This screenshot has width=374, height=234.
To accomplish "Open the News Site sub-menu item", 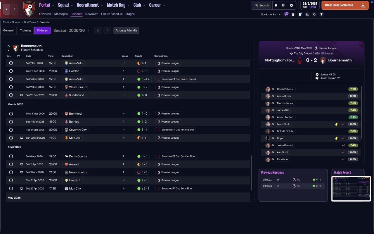I will point(92,14).
